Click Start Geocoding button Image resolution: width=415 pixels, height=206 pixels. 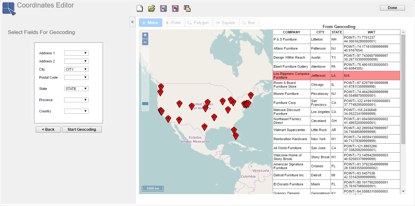tap(82, 130)
